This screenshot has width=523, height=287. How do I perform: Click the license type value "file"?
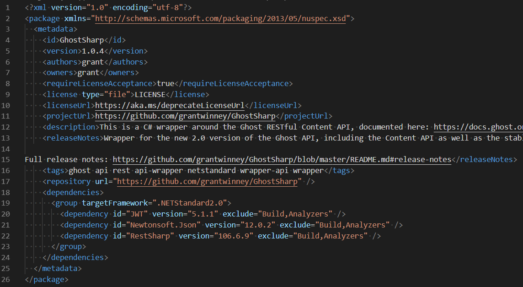coord(117,95)
